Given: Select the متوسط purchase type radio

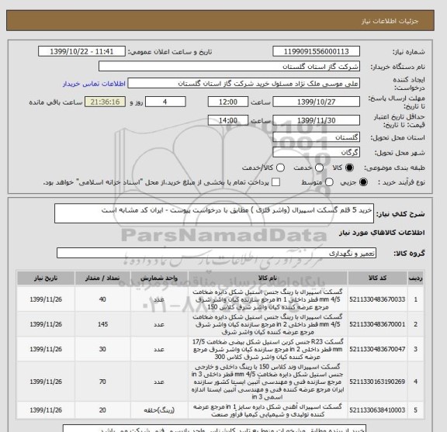Looking at the screenshot, I should (x=329, y=182).
